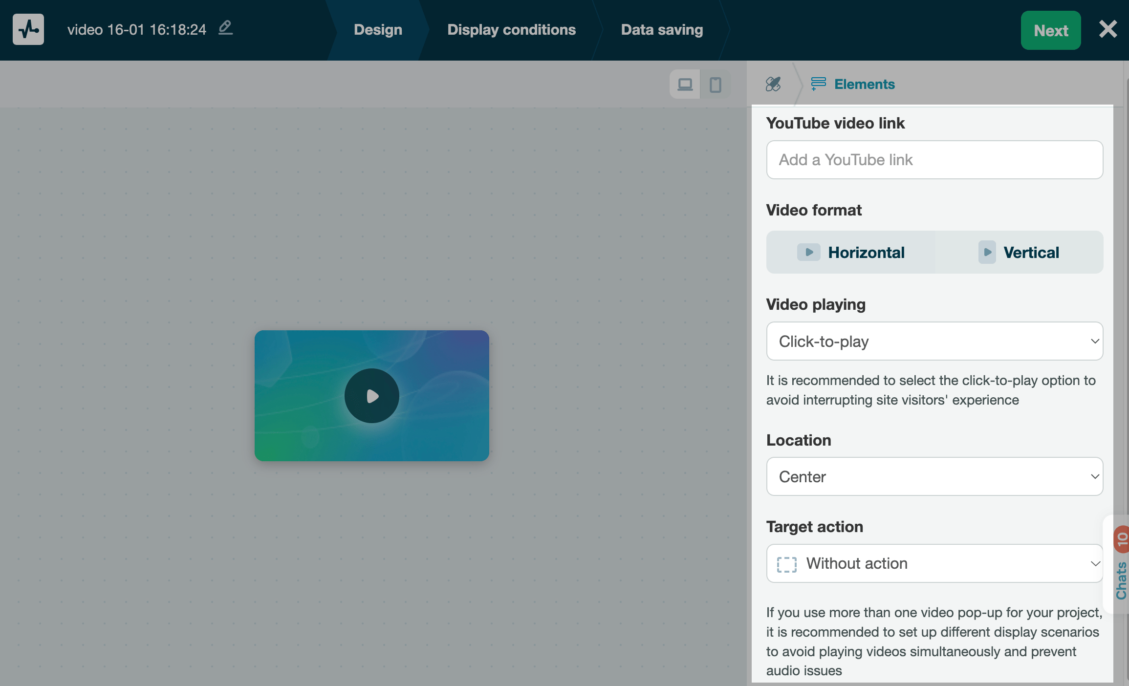Viewport: 1129px width, 686px height.
Task: Close the pop-up editor
Action: [1107, 29]
